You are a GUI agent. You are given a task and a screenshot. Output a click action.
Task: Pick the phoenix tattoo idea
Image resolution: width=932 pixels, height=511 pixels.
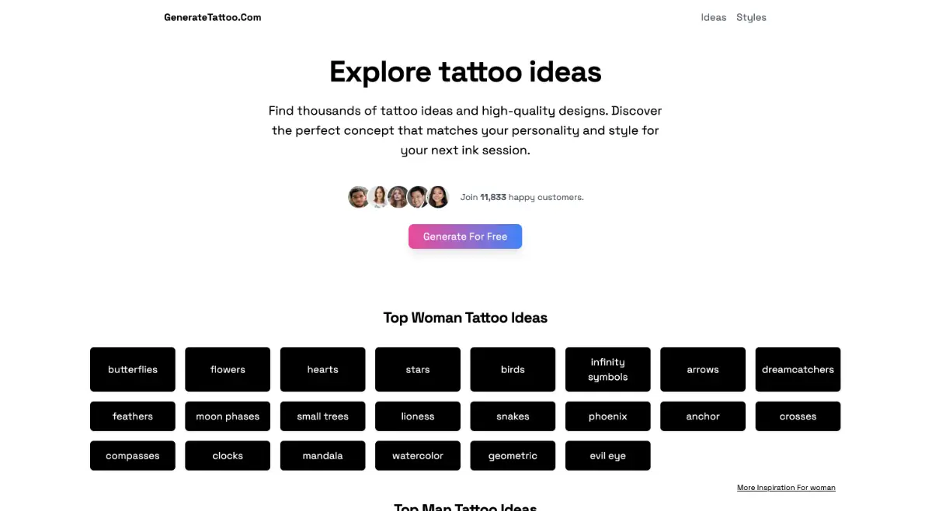607,416
